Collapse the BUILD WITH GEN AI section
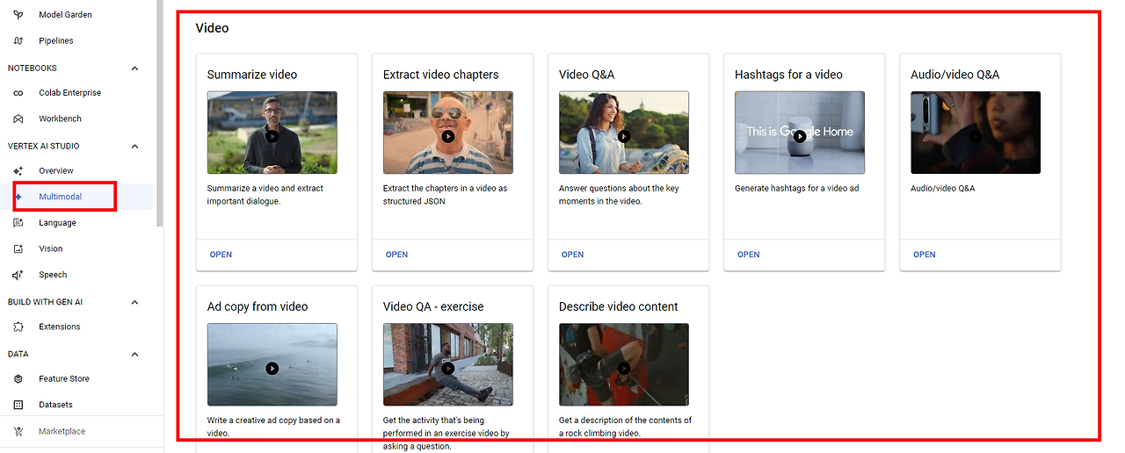The image size is (1125, 453). [134, 302]
